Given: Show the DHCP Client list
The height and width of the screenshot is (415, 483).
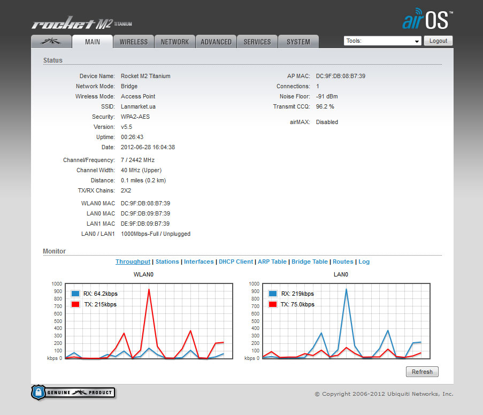Looking at the screenshot, I should (x=235, y=262).
